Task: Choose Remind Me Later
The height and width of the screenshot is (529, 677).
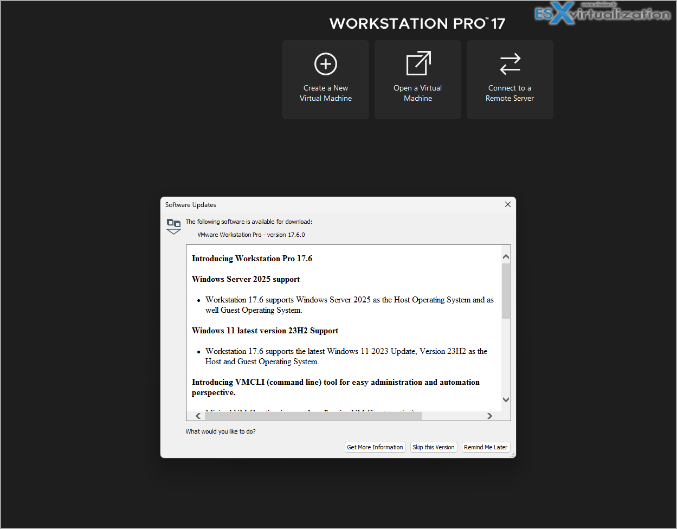Action: (x=486, y=447)
